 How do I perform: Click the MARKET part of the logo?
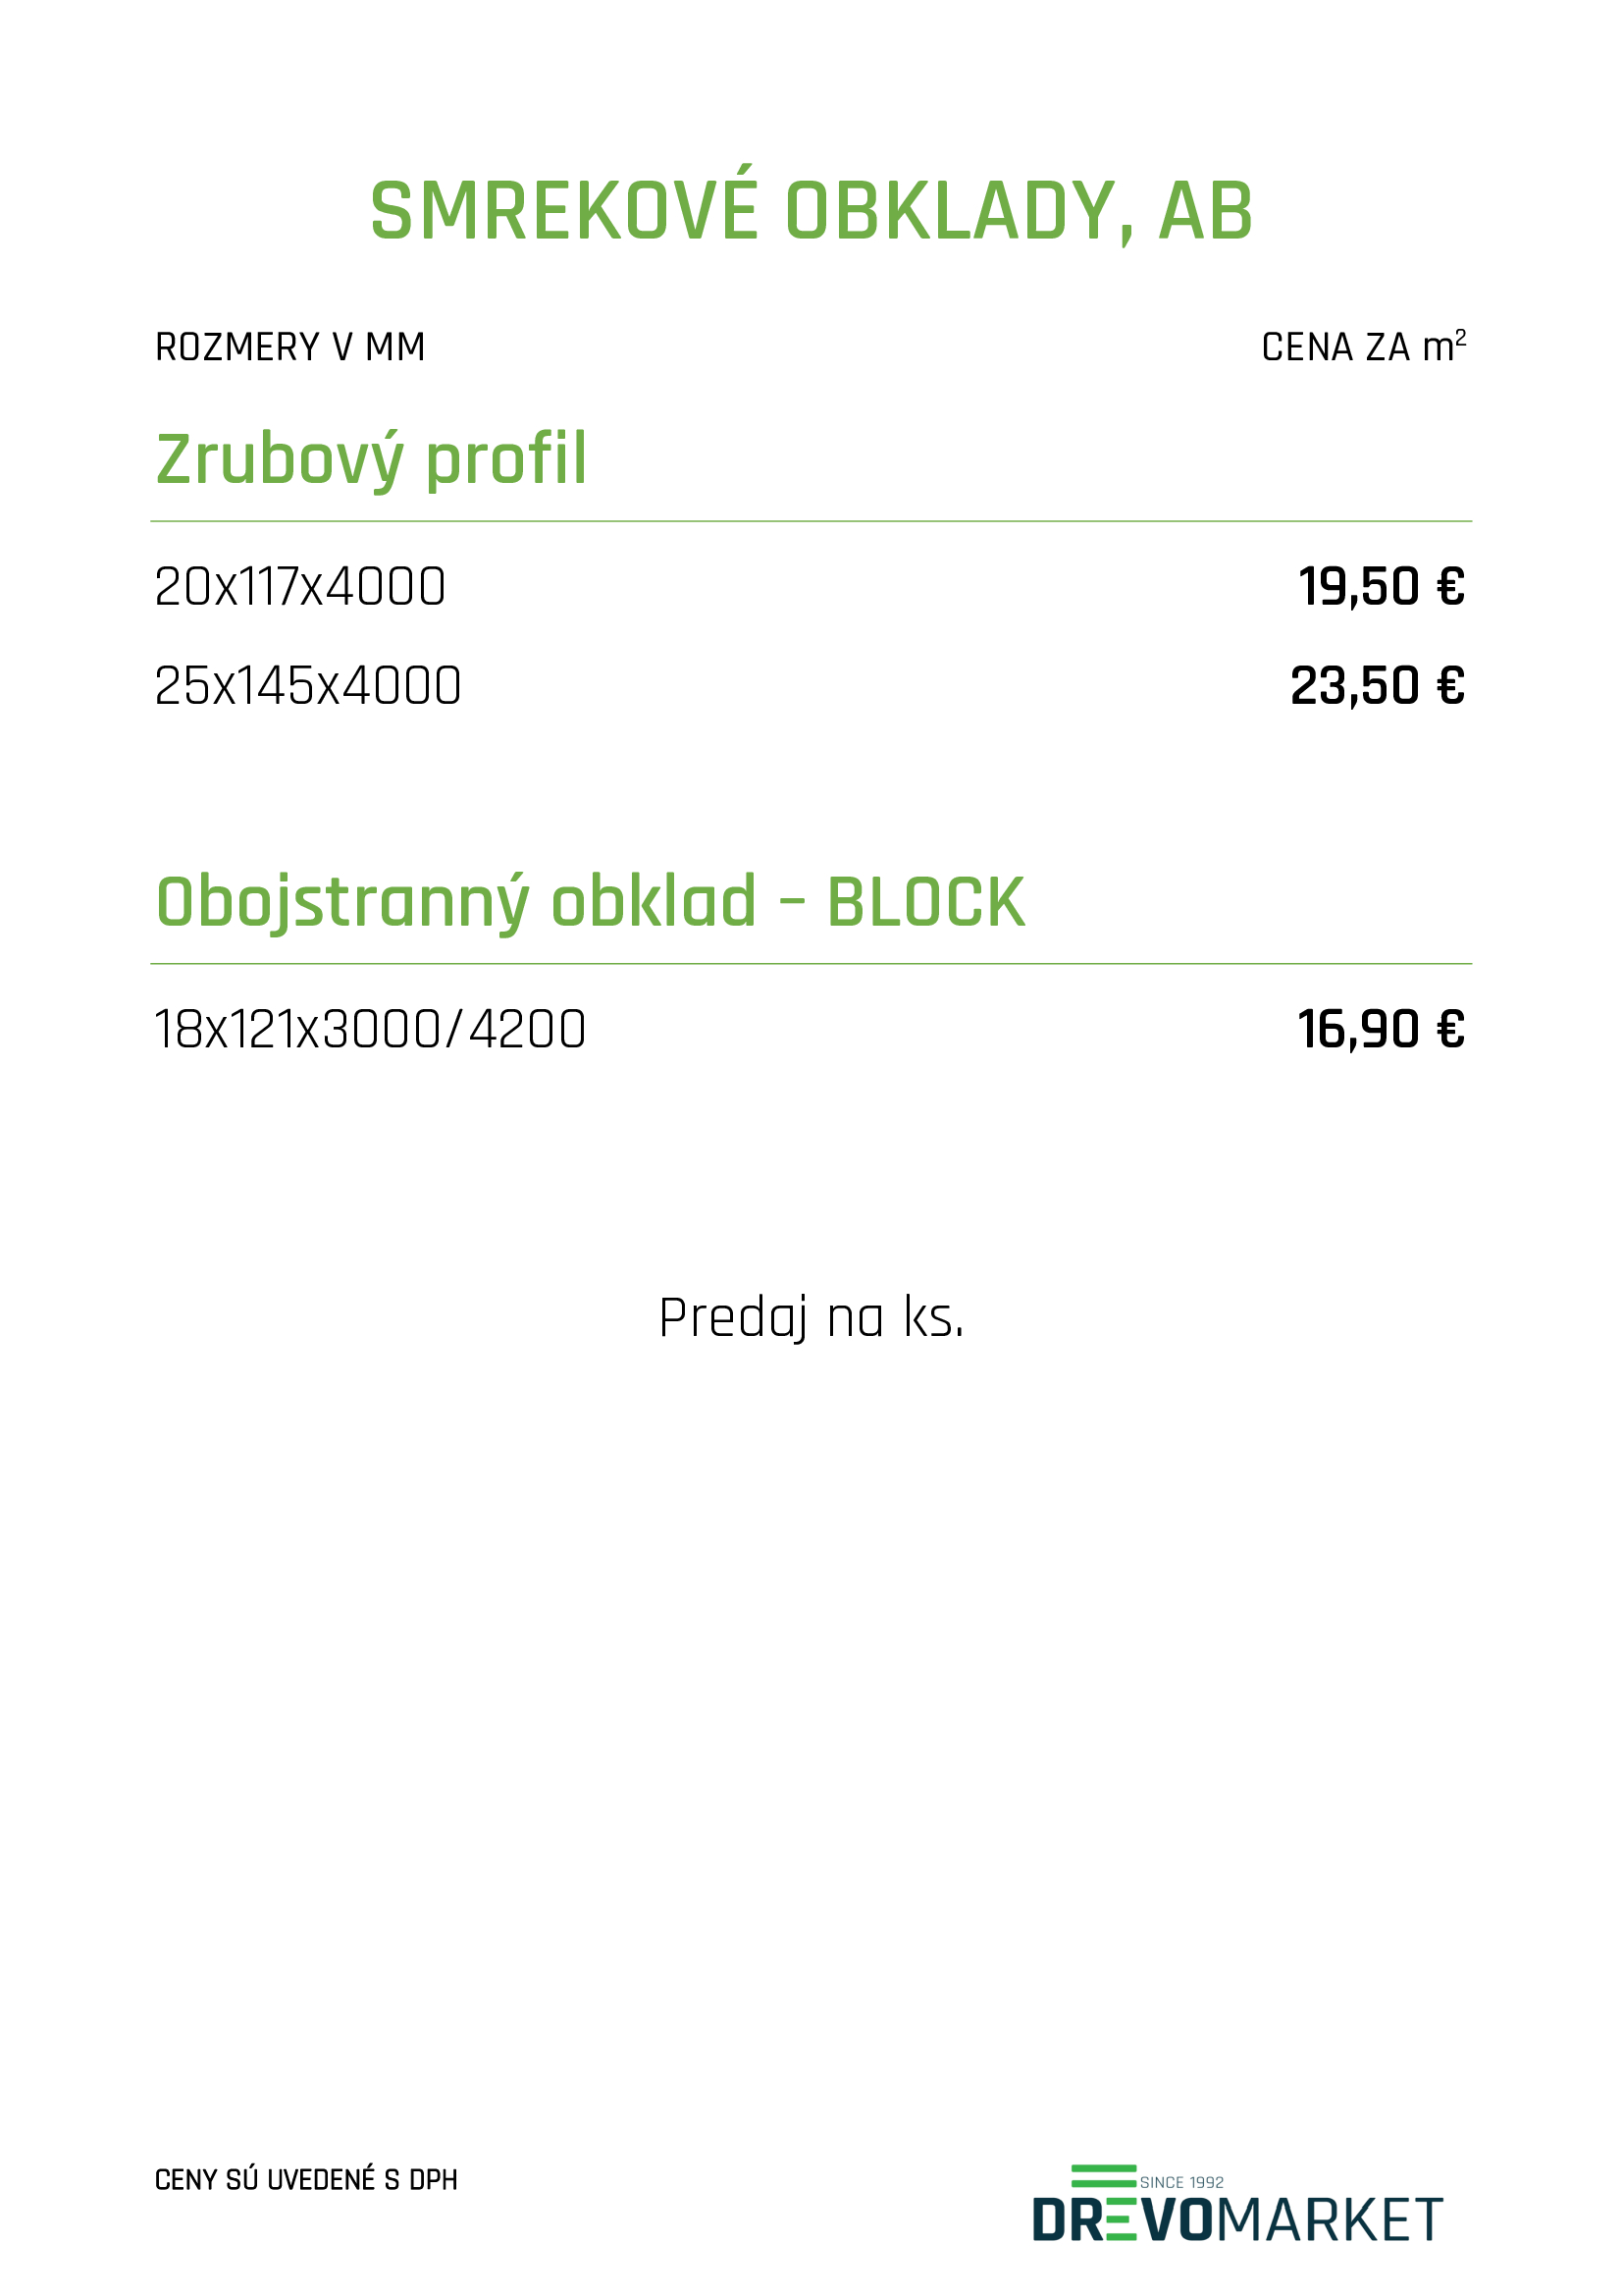pos(1330,2220)
